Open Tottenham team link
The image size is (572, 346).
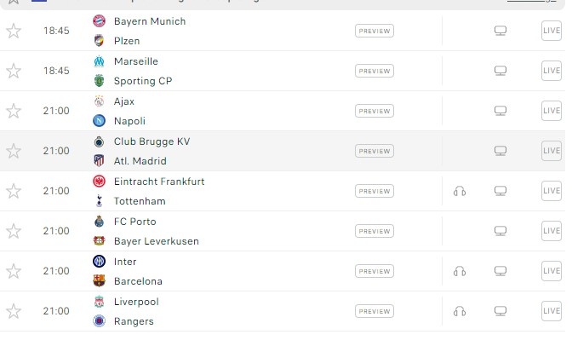[139, 201]
